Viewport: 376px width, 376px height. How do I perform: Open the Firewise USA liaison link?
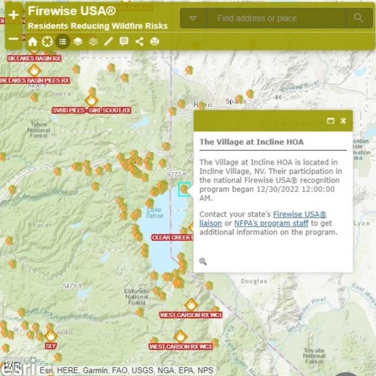[299, 214]
